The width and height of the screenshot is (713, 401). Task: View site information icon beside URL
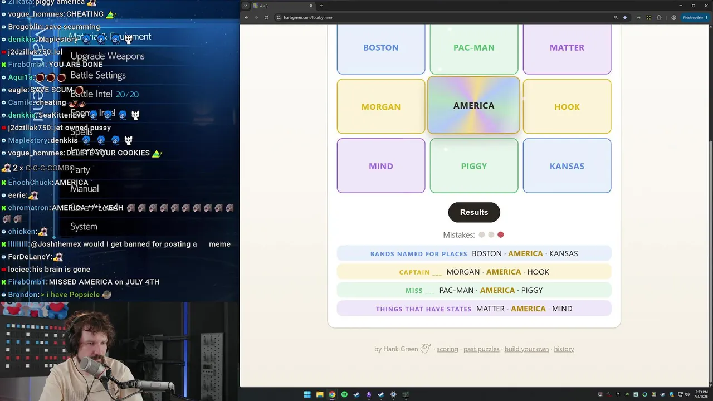[279, 17]
